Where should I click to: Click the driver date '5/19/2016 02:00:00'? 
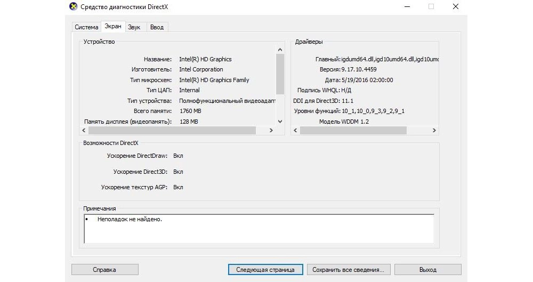click(x=367, y=80)
